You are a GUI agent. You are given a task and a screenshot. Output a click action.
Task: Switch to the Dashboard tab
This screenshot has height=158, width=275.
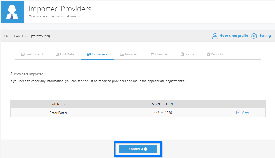[x=32, y=54]
